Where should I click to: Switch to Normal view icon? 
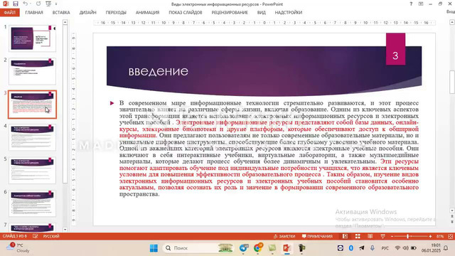coord(345,236)
